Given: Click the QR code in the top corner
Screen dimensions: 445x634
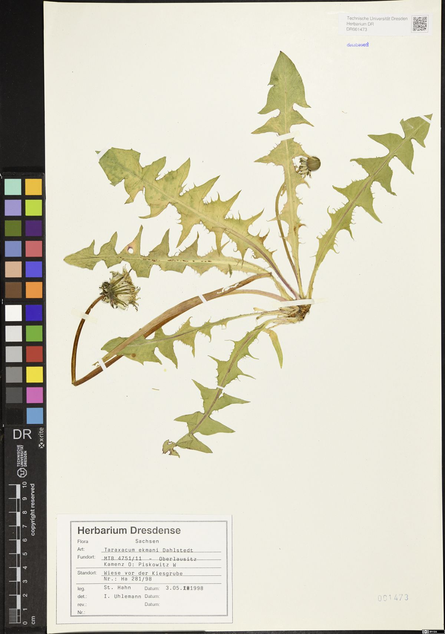Looking at the screenshot, I should pyautogui.click(x=420, y=23).
